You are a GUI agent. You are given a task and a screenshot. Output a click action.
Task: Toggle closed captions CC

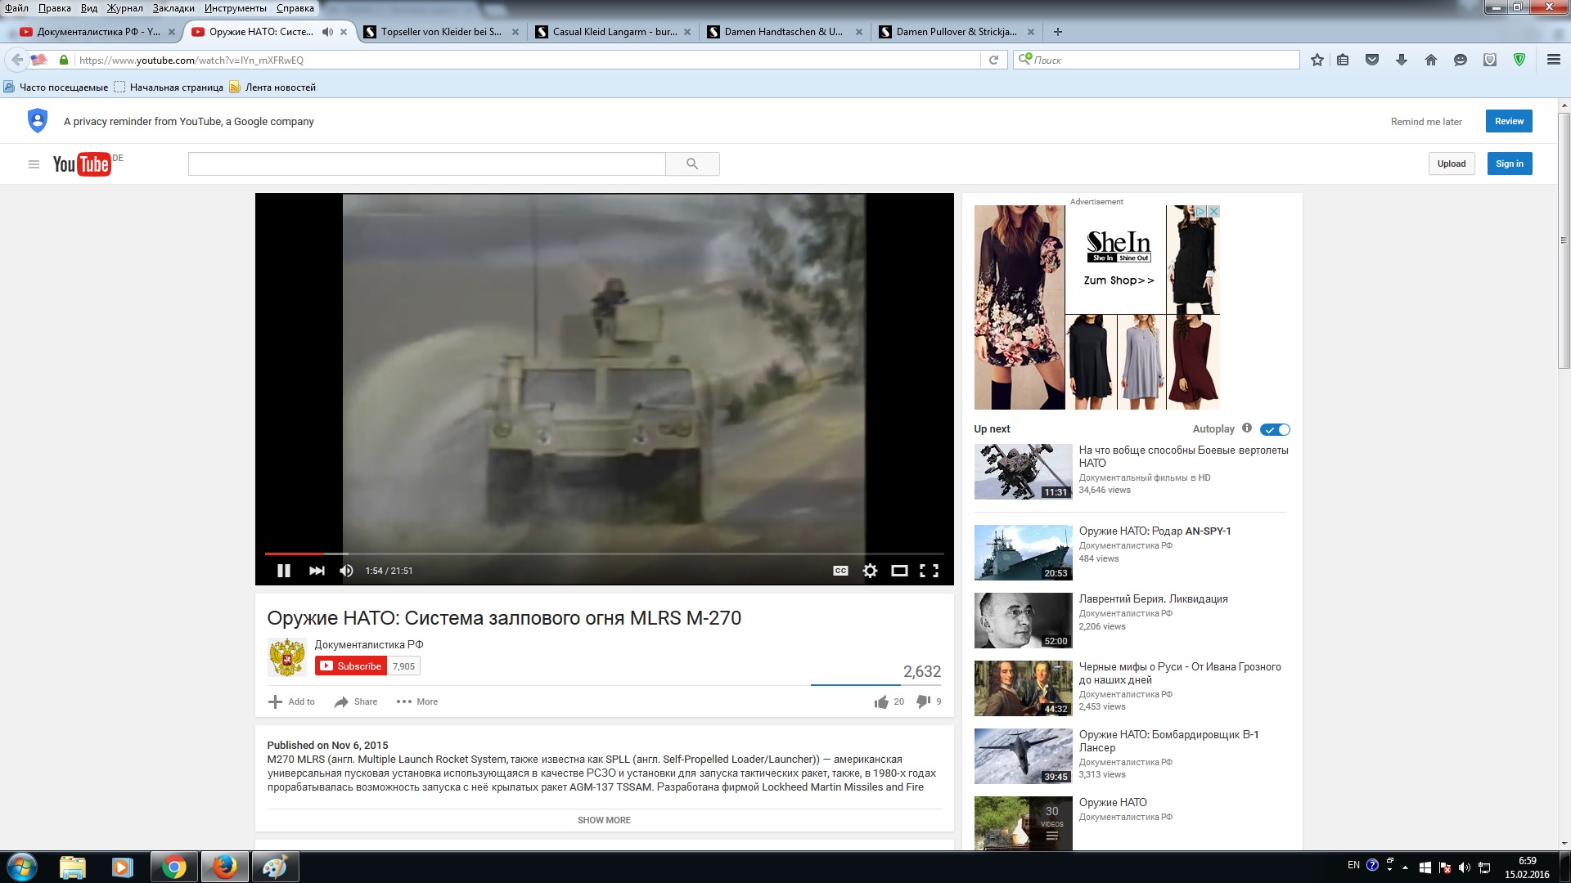(x=840, y=571)
